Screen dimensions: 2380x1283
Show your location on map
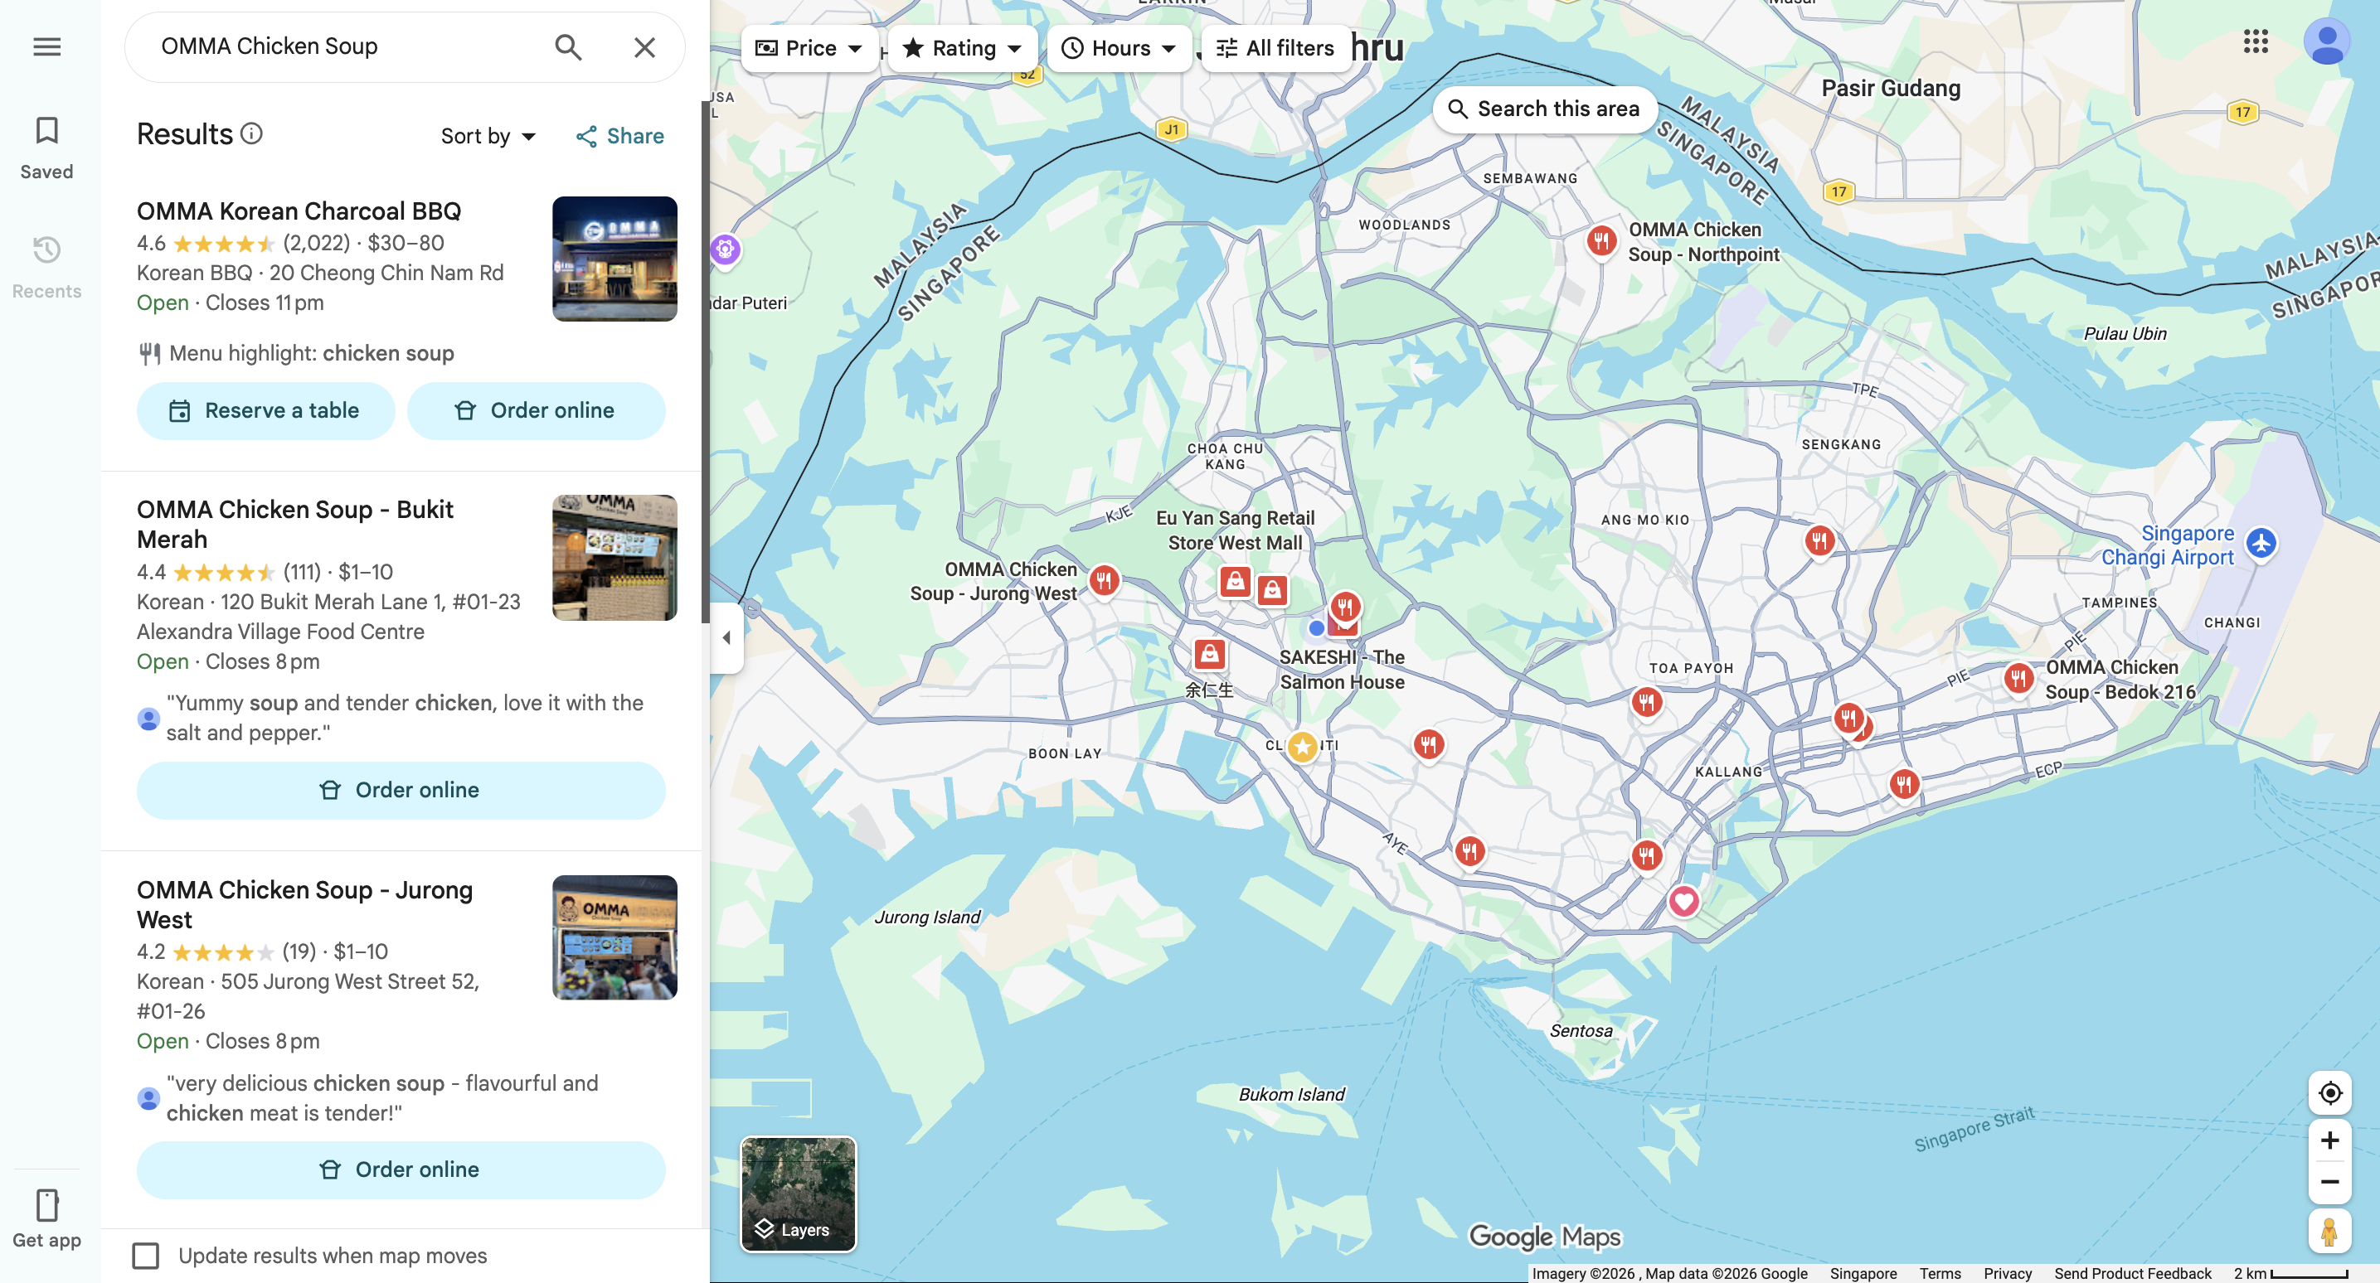(x=2329, y=1092)
